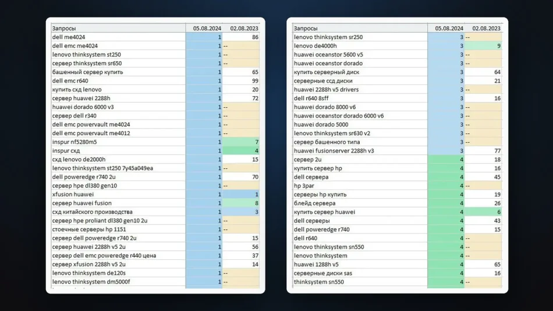Image resolution: width=553 pixels, height=311 pixels.
Task: Click value 8 in 'сервер huawei fusion' row
Action: point(241,203)
